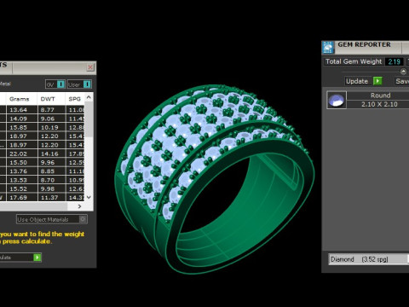Click the Save button in Gem Reporter

tap(402, 81)
